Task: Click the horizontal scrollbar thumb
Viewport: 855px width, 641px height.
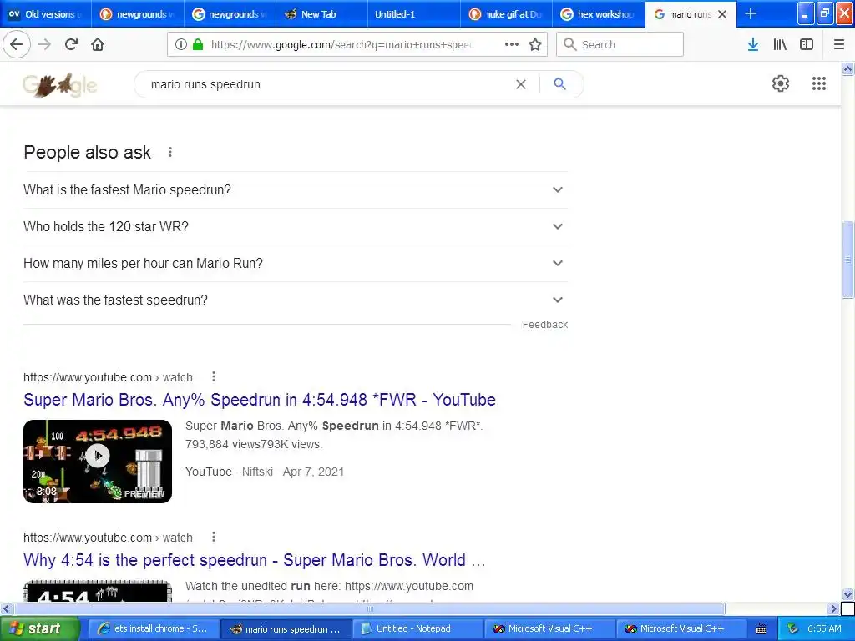Action: [x=368, y=608]
